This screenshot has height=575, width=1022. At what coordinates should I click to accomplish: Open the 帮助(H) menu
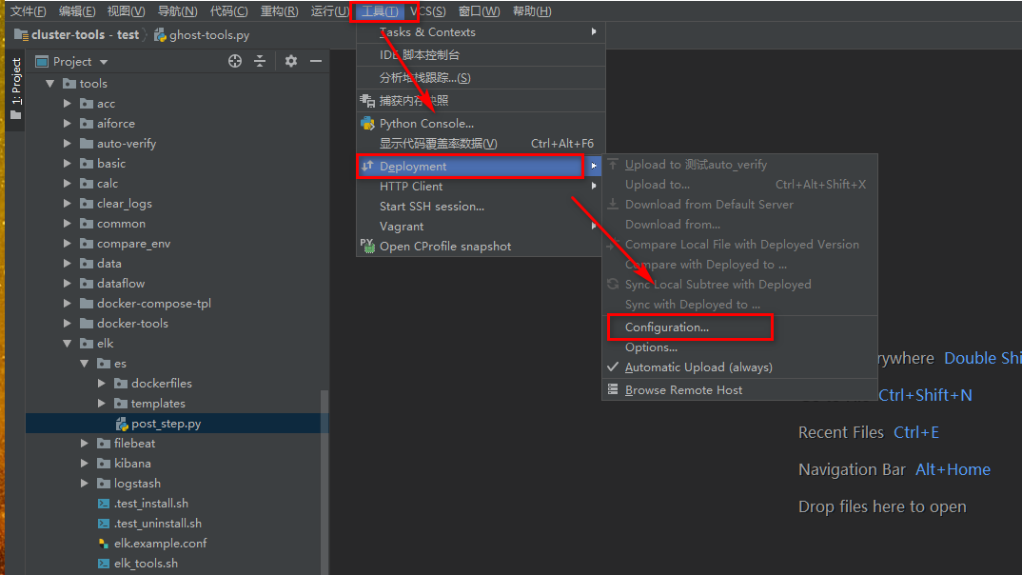(532, 11)
